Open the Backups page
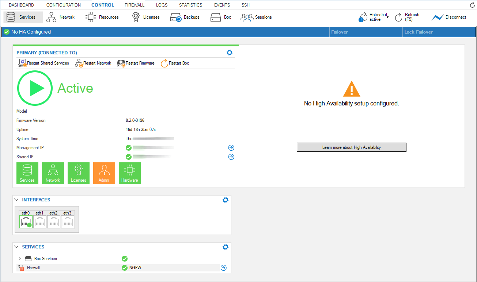Viewport: 477px width, 282px height. (185, 17)
